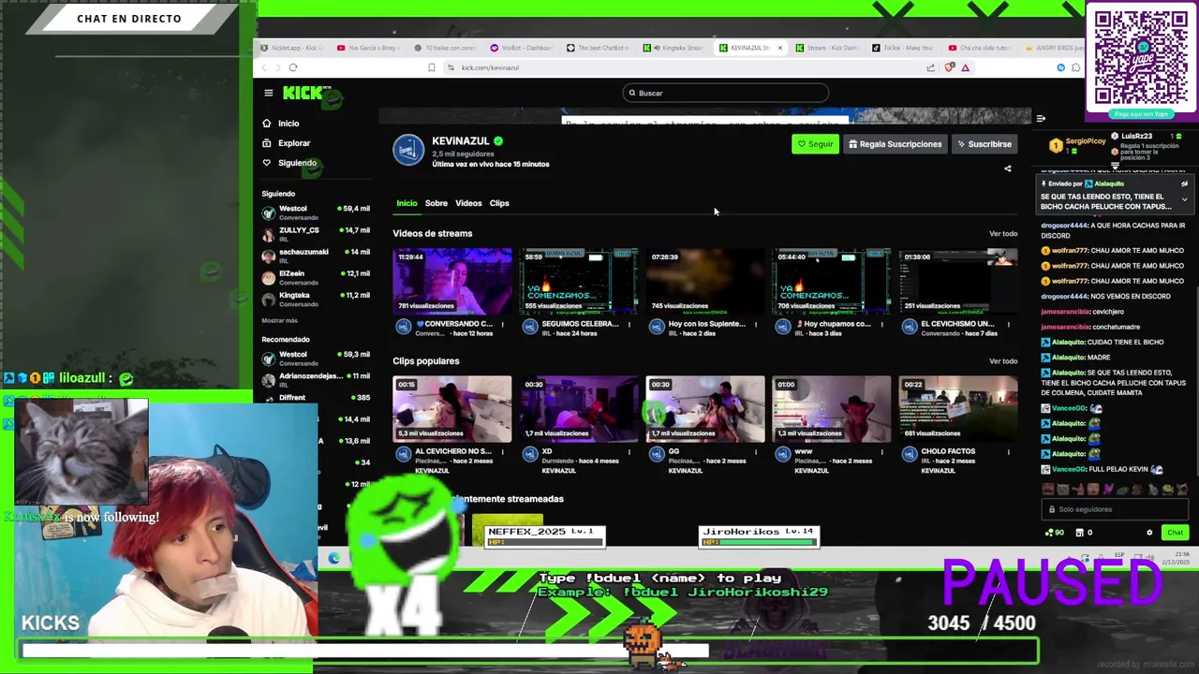Image resolution: width=1199 pixels, height=674 pixels.
Task: Open the 58:59 SEGUIMOS CELEBRA video
Action: [579, 281]
